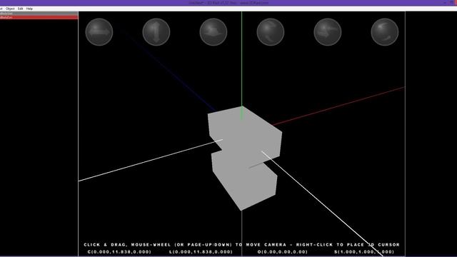Select the red highlighted row in object list
The height and width of the screenshot is (257, 457).
[39, 17]
